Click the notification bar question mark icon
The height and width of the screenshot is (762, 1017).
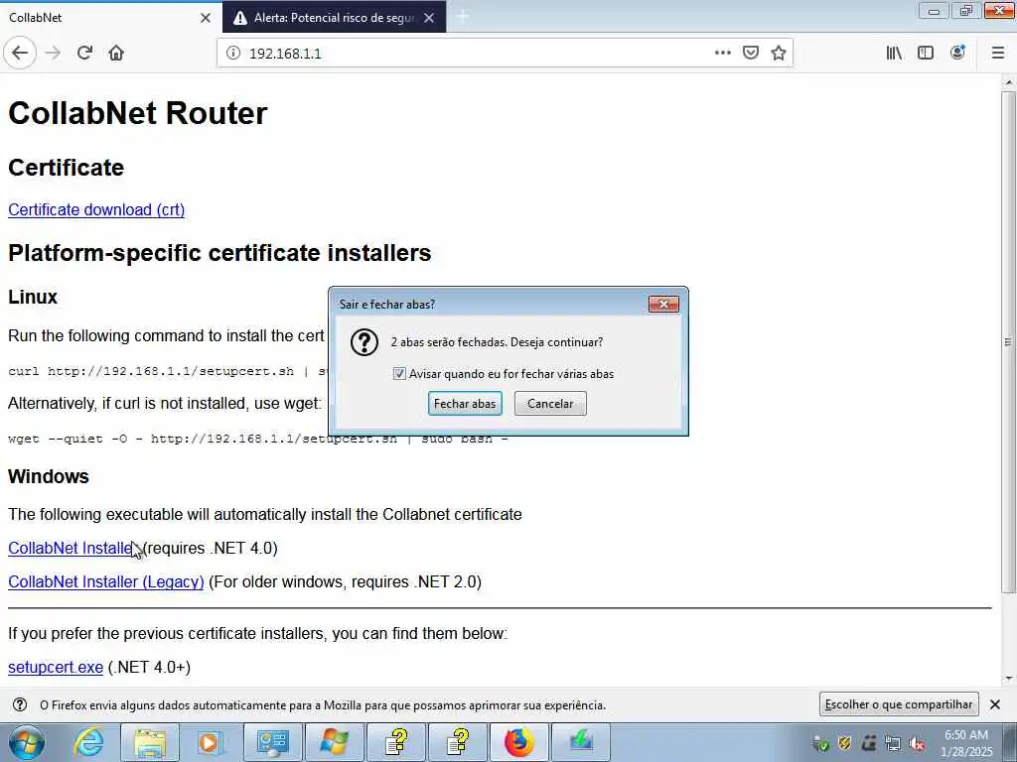tap(20, 705)
